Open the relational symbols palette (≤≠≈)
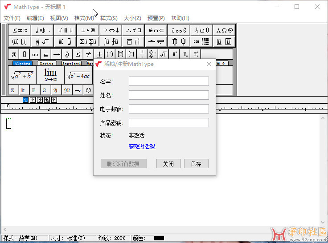The width and height of the screenshot is (328, 243). pos(20,30)
